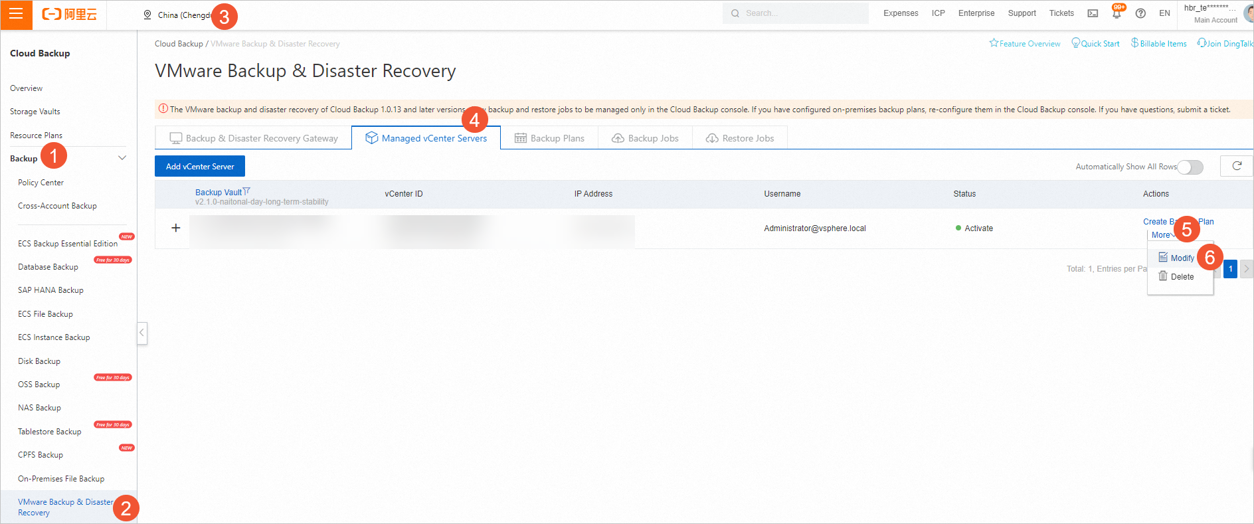The width and height of the screenshot is (1254, 524).
Task: Open Overview in sidebar
Action: click(x=27, y=88)
